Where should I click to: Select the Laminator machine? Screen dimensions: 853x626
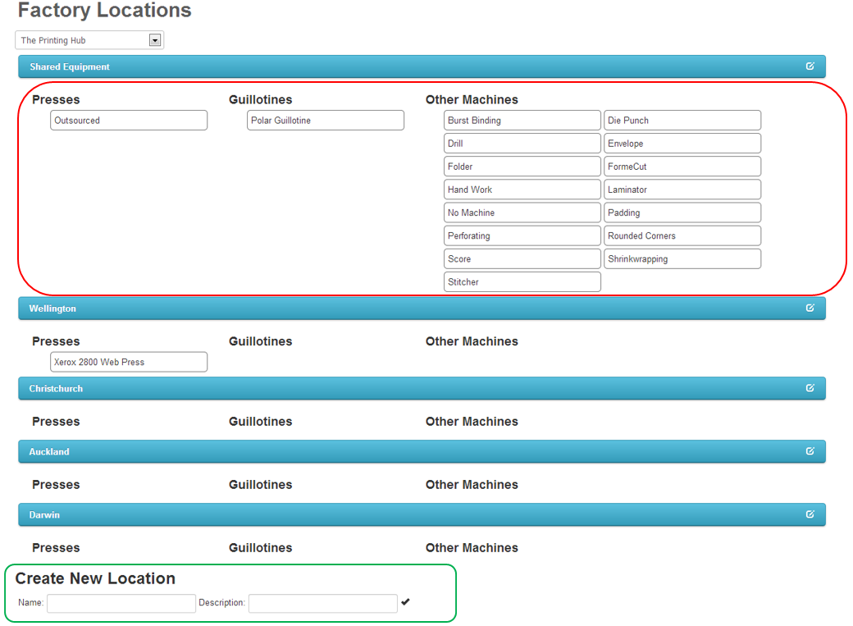click(682, 190)
